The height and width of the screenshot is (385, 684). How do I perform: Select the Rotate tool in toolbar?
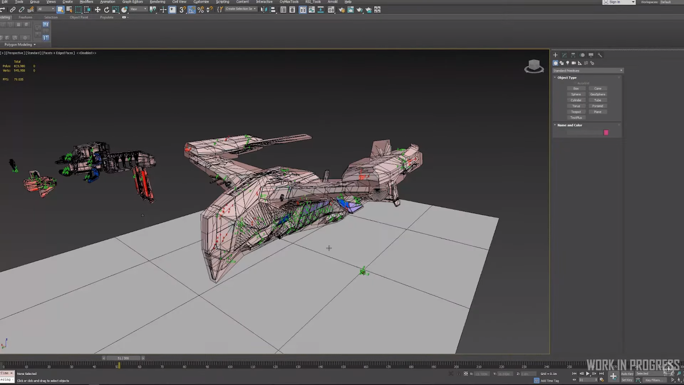pyautogui.click(x=107, y=10)
